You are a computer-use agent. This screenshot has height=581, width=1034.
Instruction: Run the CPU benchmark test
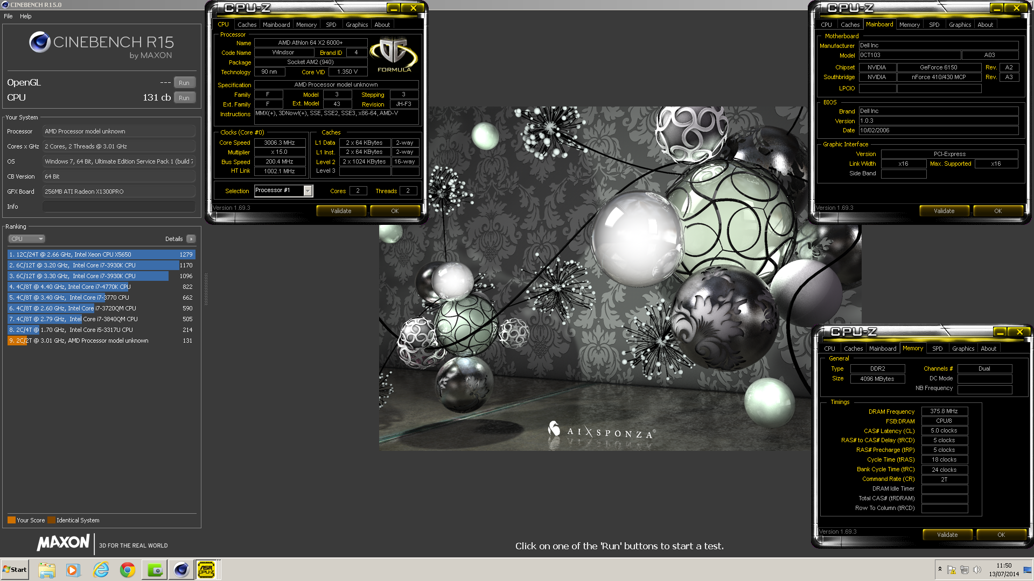point(184,98)
